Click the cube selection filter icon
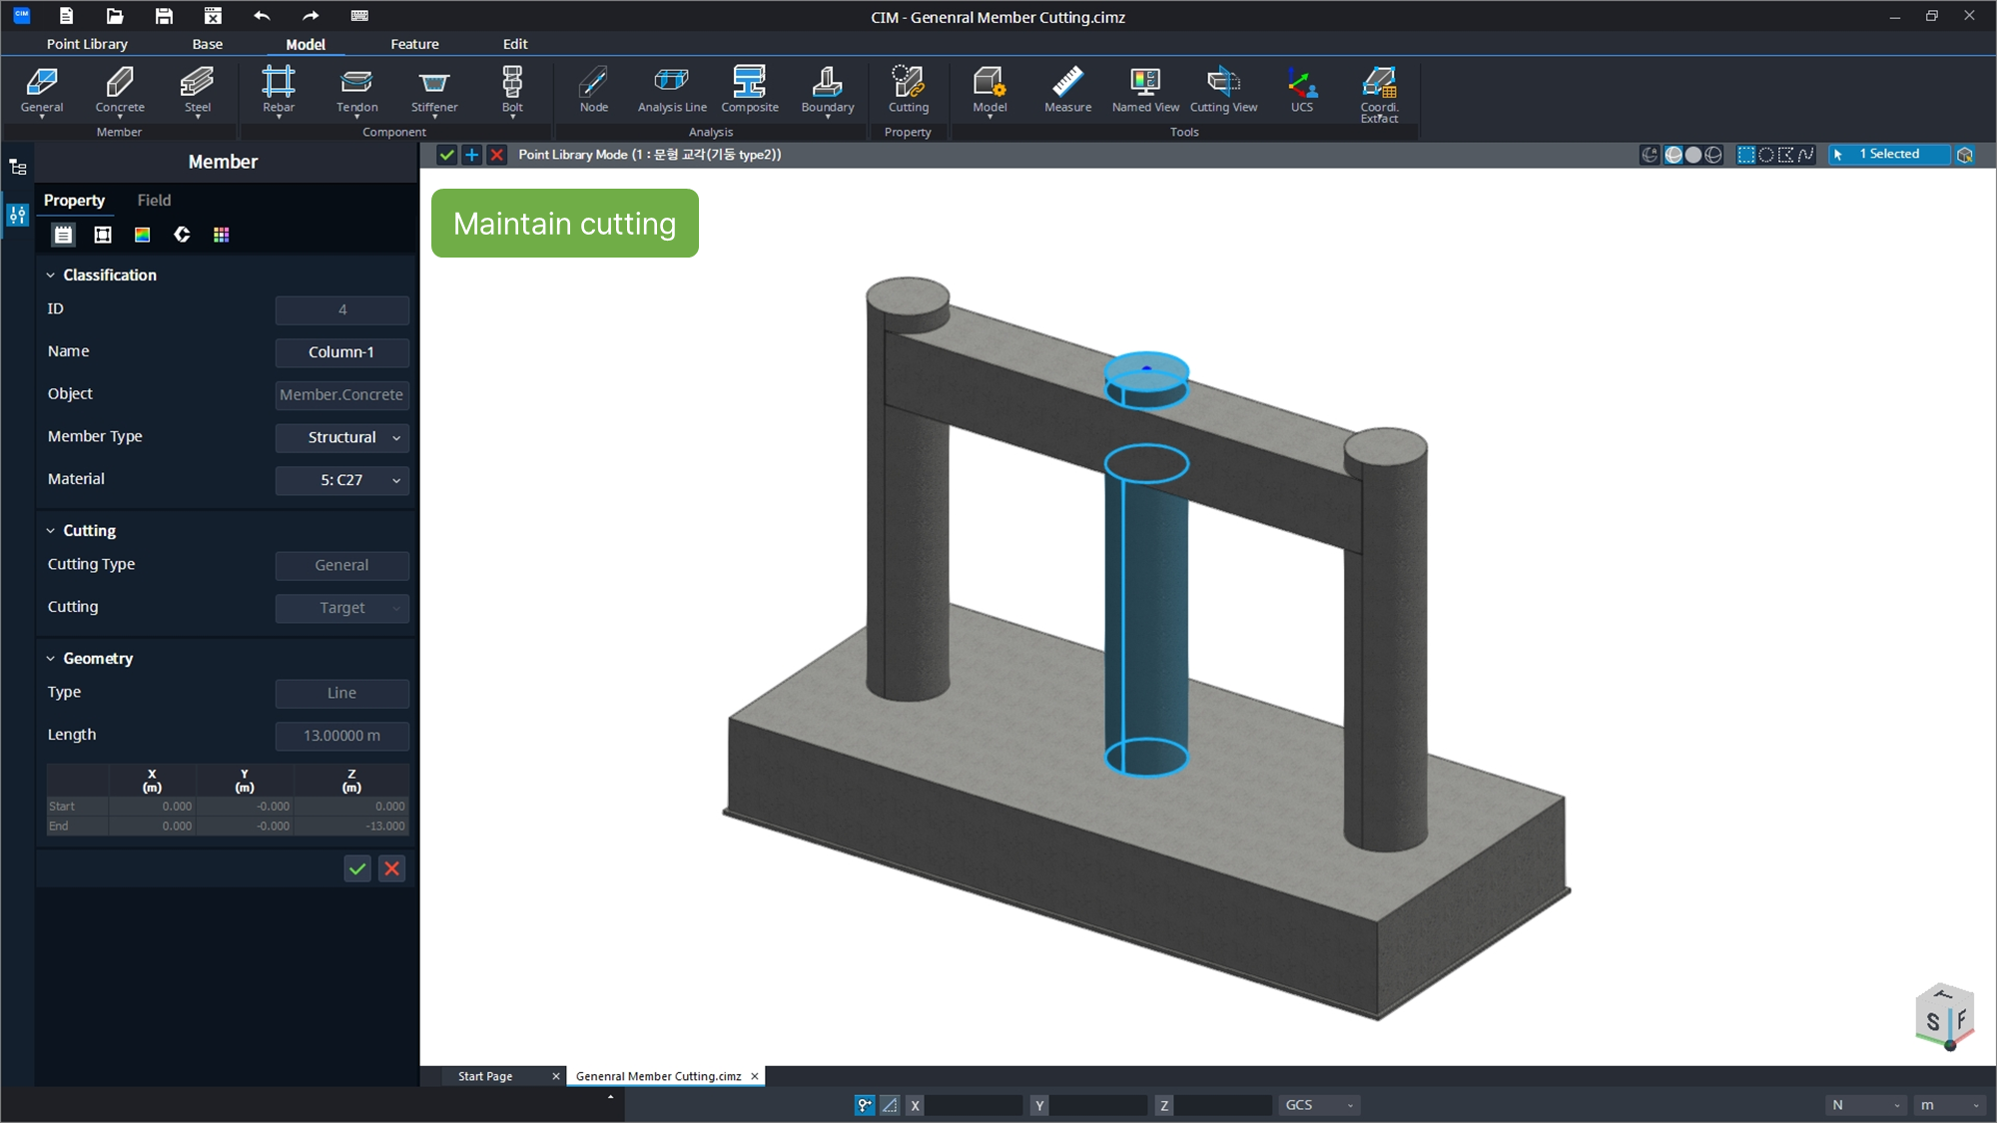 pyautogui.click(x=1965, y=155)
